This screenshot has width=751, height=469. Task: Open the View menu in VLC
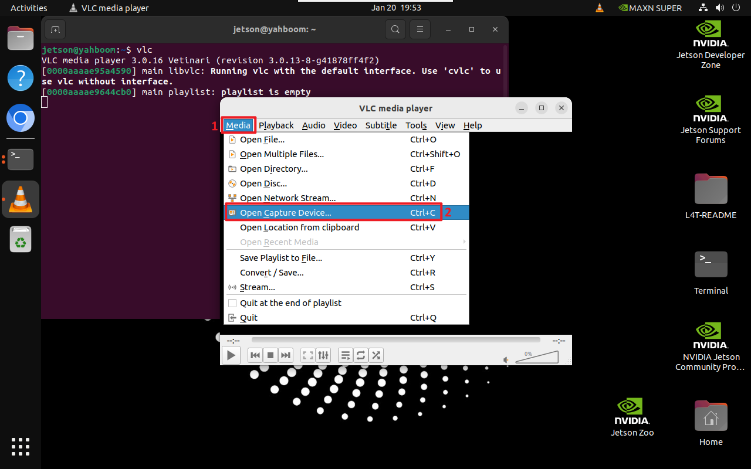pos(445,125)
